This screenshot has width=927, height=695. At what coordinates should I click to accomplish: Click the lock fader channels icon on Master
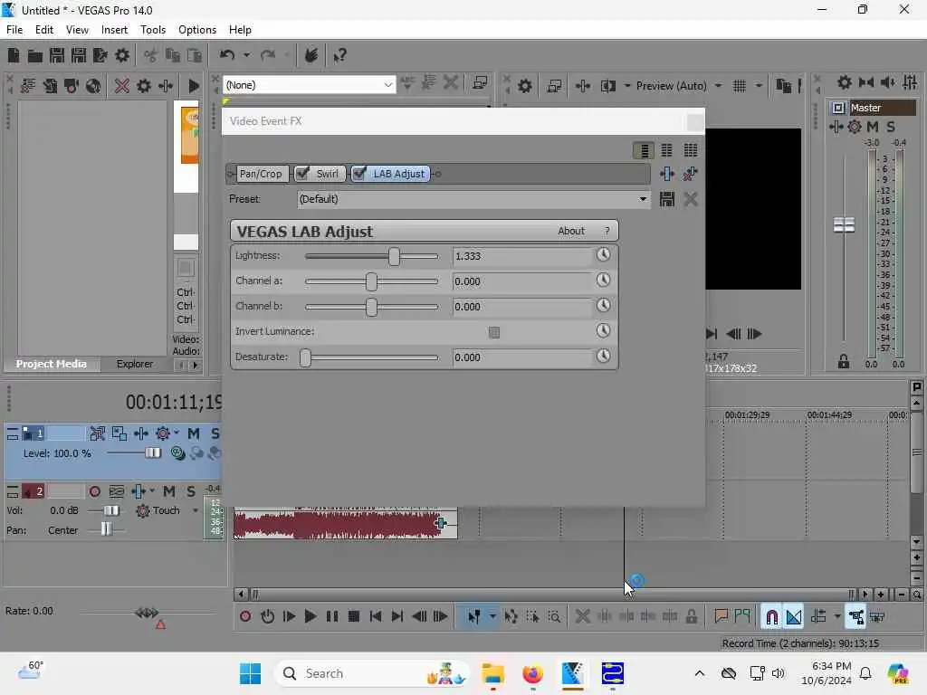[844, 362]
